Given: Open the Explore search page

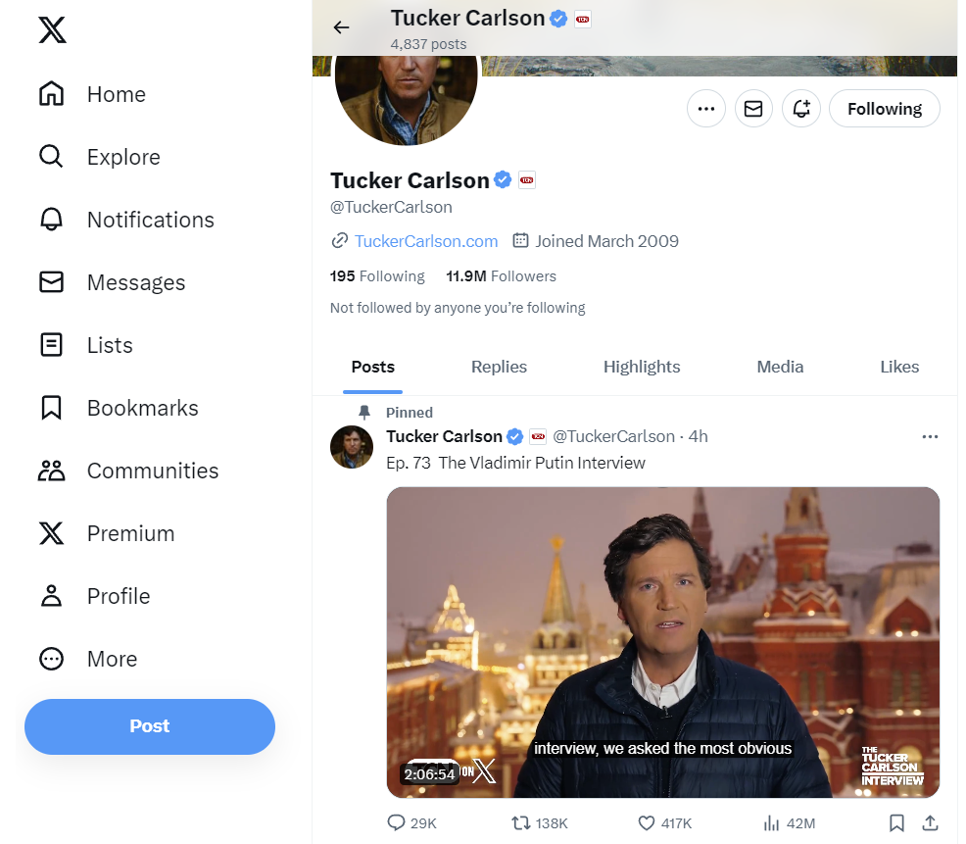Looking at the screenshot, I should [100, 157].
